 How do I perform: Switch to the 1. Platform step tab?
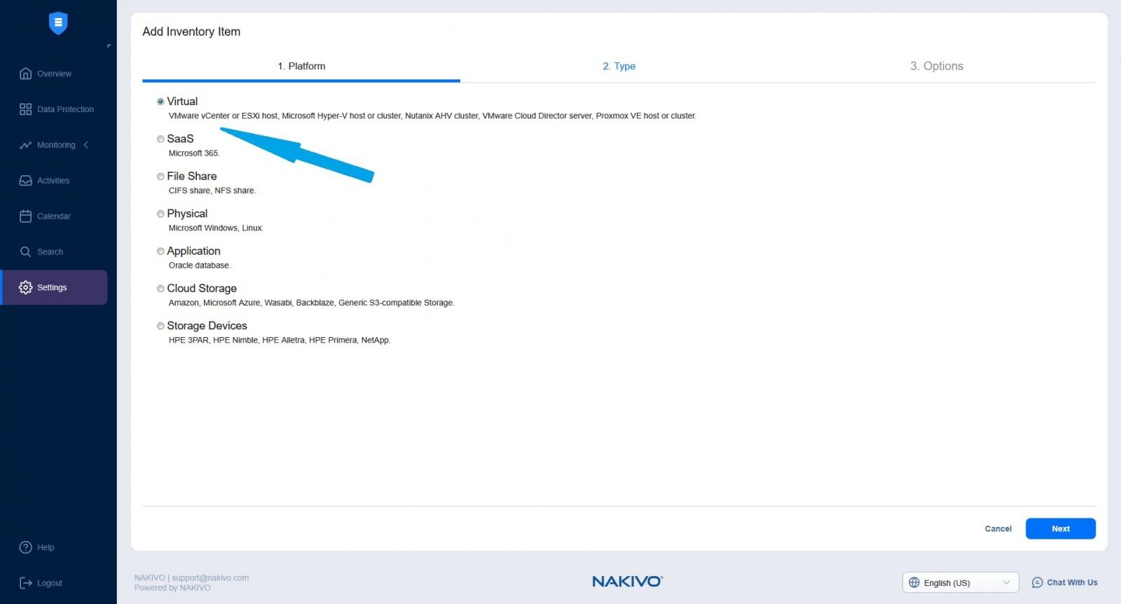tap(301, 66)
